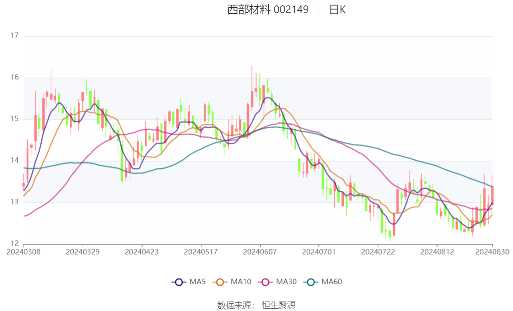The height and width of the screenshot is (311, 513).
Task: Click the y-axis value 16
Action: (14, 77)
